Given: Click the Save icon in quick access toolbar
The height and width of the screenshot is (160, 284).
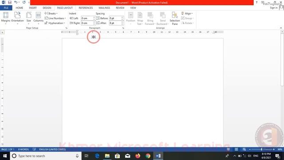Looking at the screenshot, I should pos(10,2).
